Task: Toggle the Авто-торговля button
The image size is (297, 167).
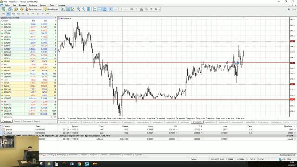Action: pos(33,9)
